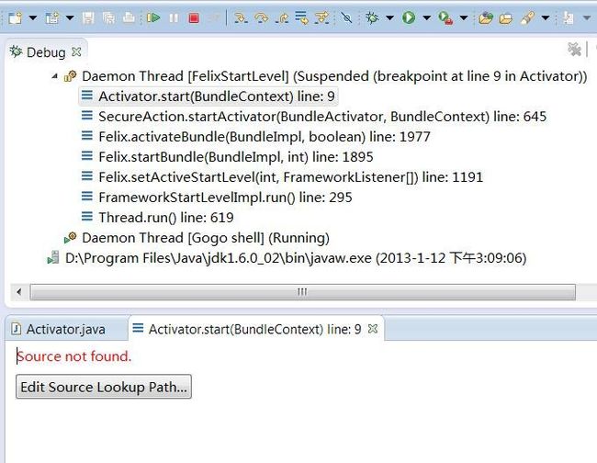Click the Drop to Frame icon
597x463 pixels.
click(302, 17)
